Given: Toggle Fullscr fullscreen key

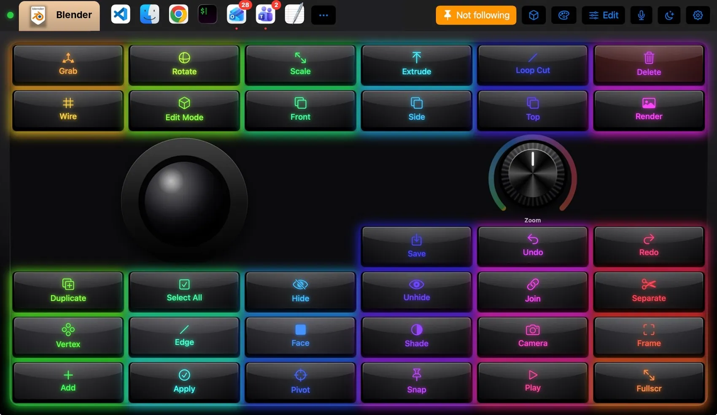Looking at the screenshot, I should click(649, 382).
